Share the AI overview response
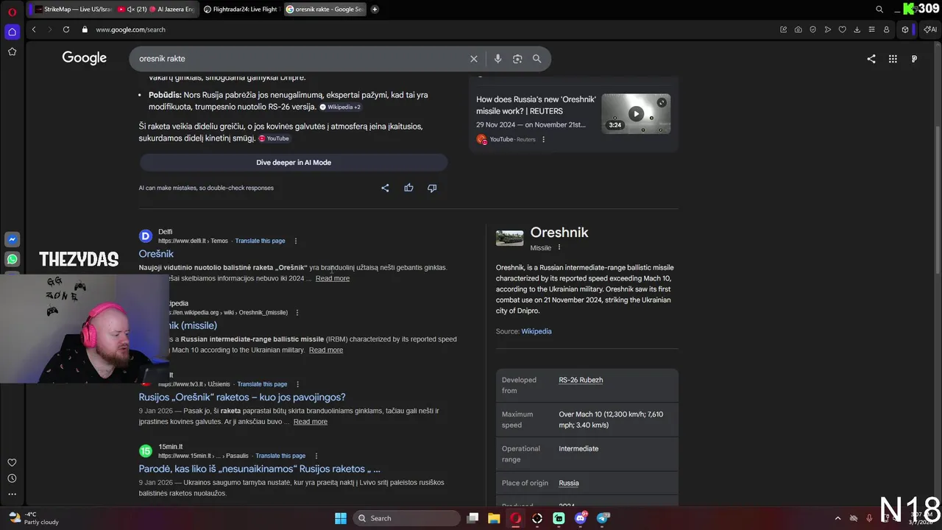The height and width of the screenshot is (530, 942). 385,188
